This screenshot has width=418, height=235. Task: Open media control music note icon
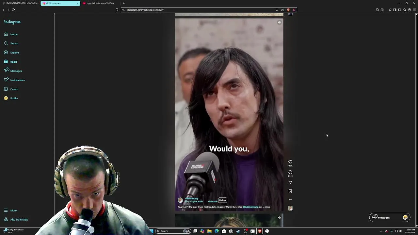coord(390,10)
